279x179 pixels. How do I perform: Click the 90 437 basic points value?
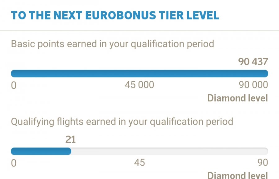(253, 62)
